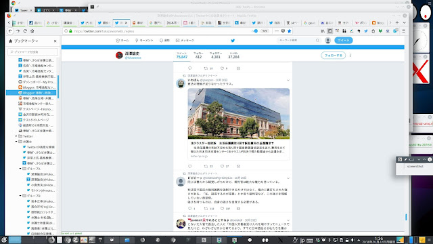
Task: Open the いわぱん tweet options chevron
Action: [288, 80]
